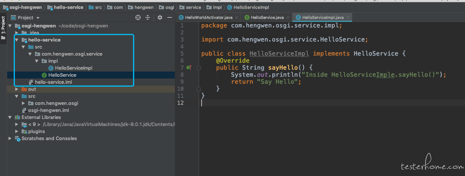The width and height of the screenshot is (465, 176).
Task: Open the 1: Project tool window tab
Action: tap(3, 28)
